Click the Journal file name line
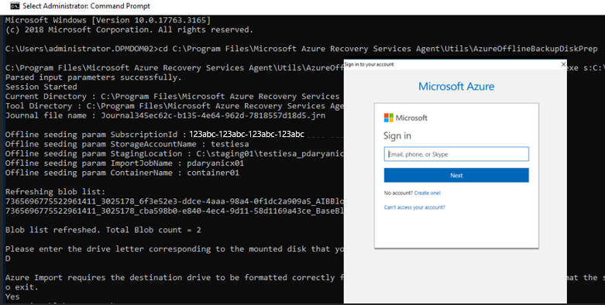Image resolution: width=605 pixels, height=305 pixels. pos(165,115)
